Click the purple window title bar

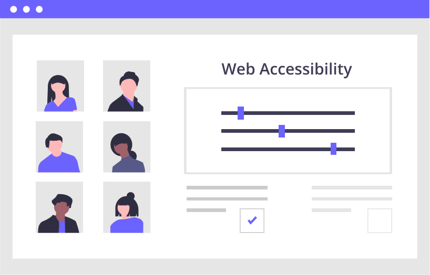(215, 9)
